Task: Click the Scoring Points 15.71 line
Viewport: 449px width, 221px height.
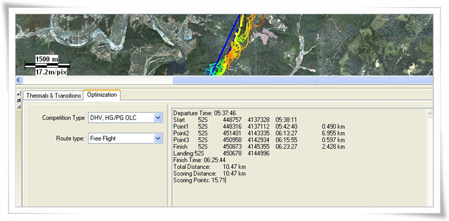Action: [199, 180]
